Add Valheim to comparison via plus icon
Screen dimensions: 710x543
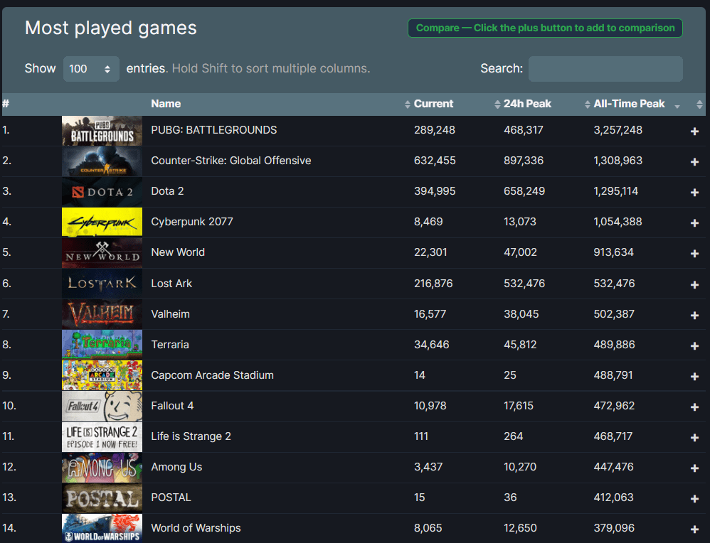(x=694, y=315)
